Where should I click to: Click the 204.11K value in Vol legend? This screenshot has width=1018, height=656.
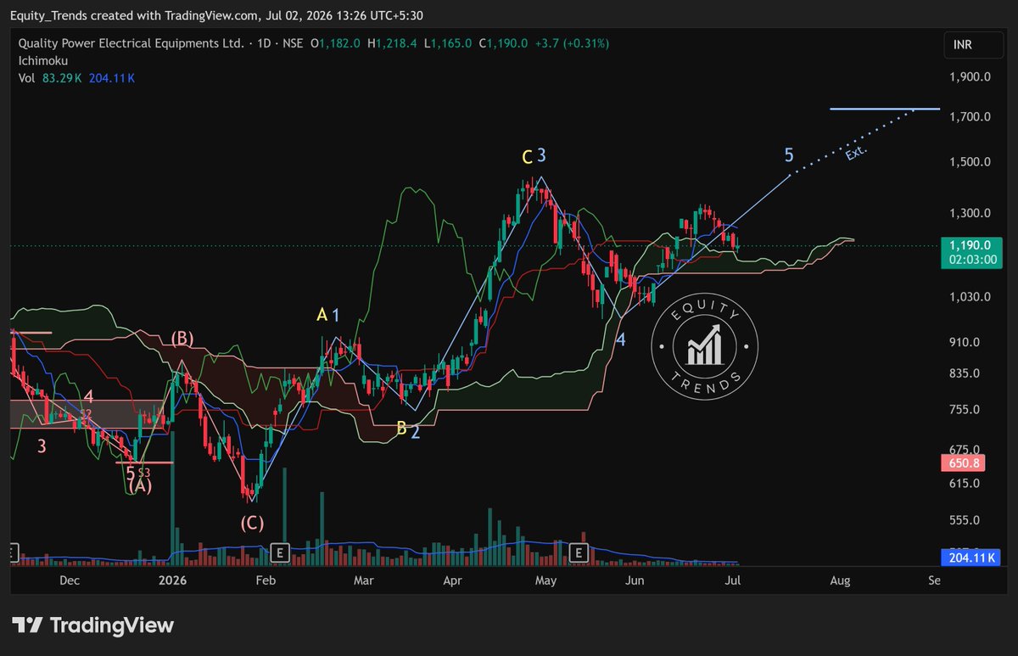(110, 78)
